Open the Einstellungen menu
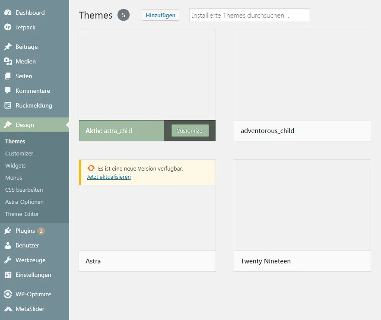The height and width of the screenshot is (320, 381). (35, 275)
